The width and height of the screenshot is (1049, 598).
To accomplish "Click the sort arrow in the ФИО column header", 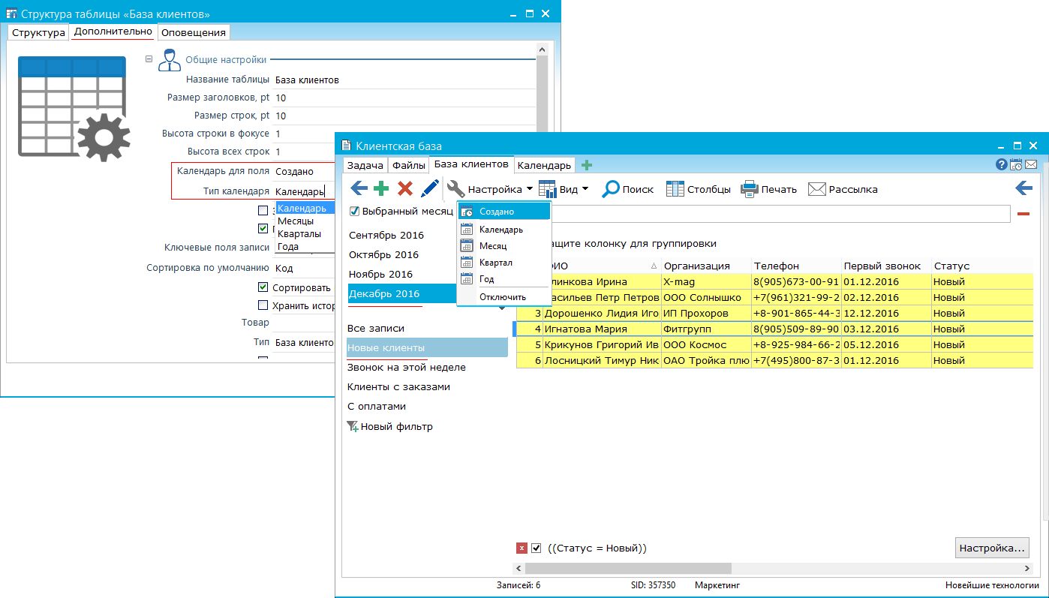I will (654, 266).
